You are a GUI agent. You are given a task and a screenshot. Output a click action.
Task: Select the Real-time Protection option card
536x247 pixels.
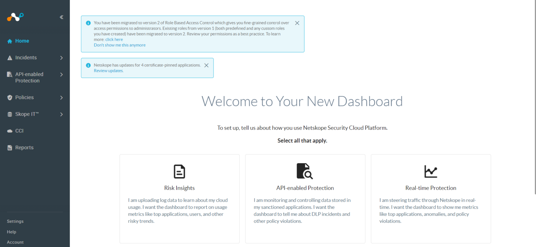[x=431, y=199]
